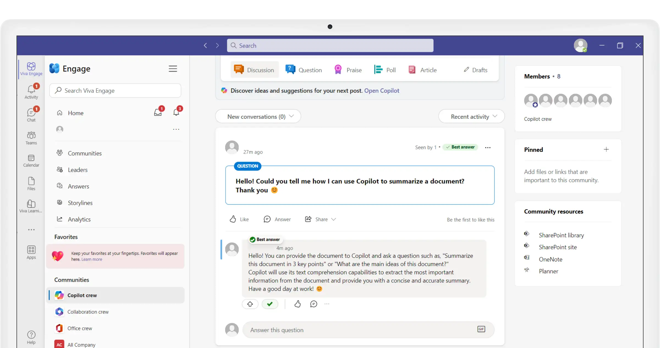The image size is (660, 348).
Task: Upvote the best answer reply
Action: coord(250,304)
